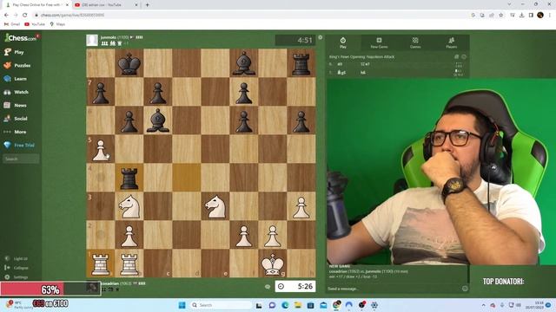Open board settings gear near top clock
The height and width of the screenshot is (312, 556).
[321, 37]
